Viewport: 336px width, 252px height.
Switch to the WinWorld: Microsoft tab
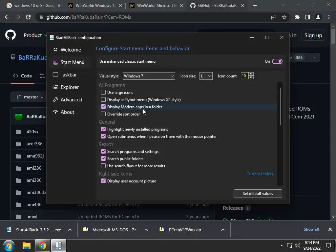156,6
